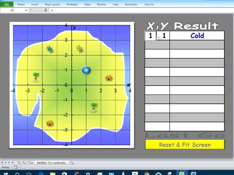Image resolution: width=234 pixels, height=175 pixels.
Task: Click the Name Box showing J3
Action: tap(12, 10)
